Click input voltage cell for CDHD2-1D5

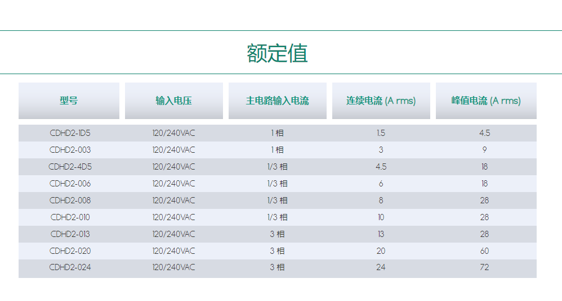tap(173, 133)
